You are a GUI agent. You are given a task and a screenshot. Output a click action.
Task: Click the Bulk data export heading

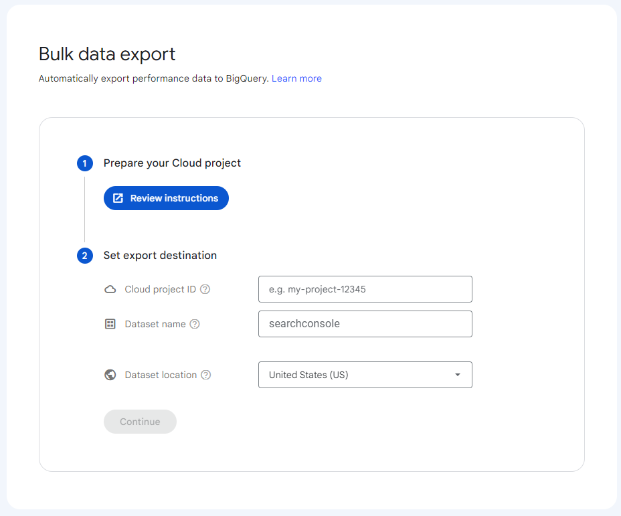click(107, 54)
